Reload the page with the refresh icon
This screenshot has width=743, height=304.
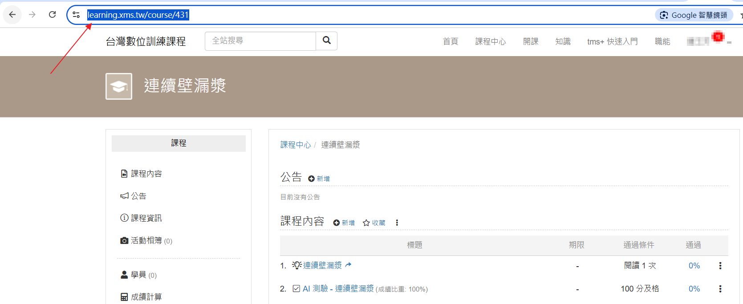pyautogui.click(x=52, y=15)
